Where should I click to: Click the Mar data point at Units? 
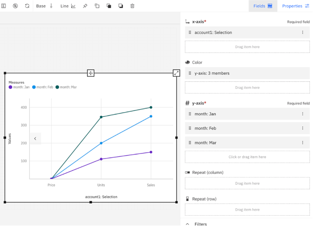point(101,117)
